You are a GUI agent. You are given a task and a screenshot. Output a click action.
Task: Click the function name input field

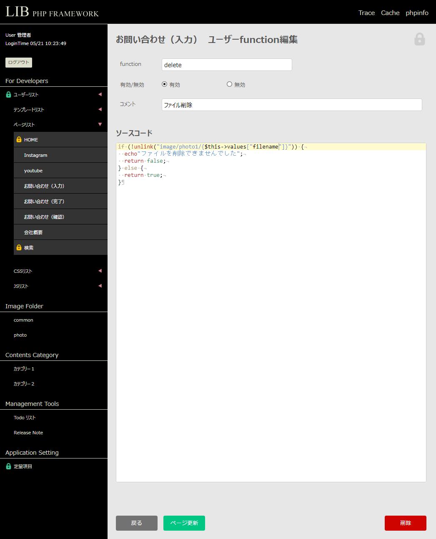coord(227,65)
